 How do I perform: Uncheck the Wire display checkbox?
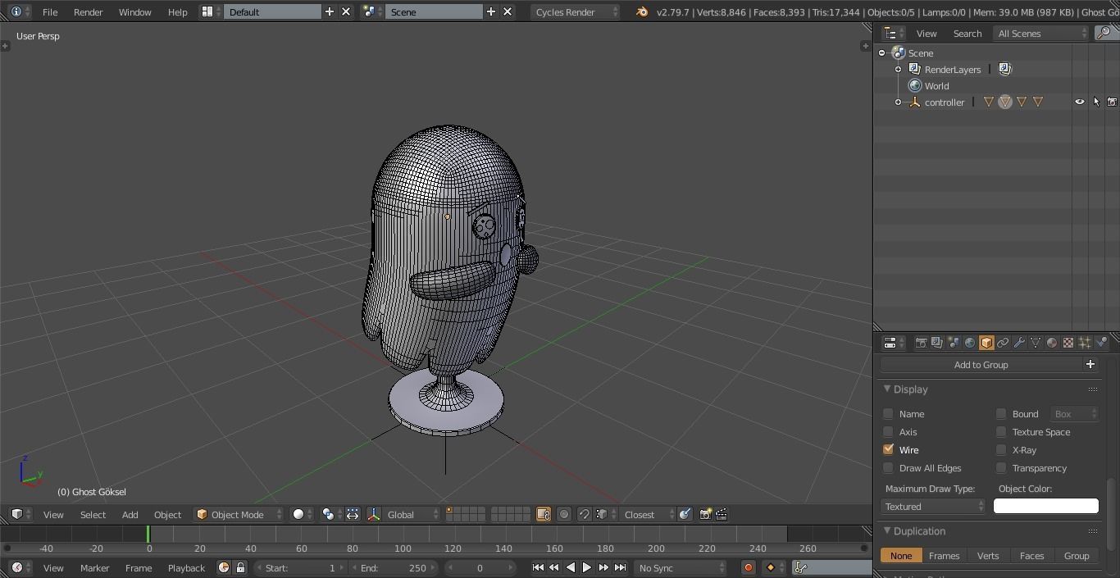pyautogui.click(x=888, y=450)
